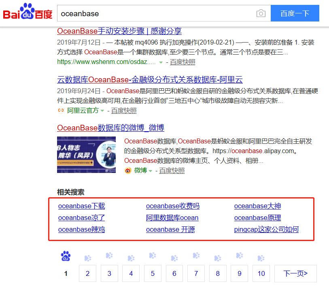The height and width of the screenshot is (288, 329).
Task: Click the paw icon above page 2
Action: 88,258
